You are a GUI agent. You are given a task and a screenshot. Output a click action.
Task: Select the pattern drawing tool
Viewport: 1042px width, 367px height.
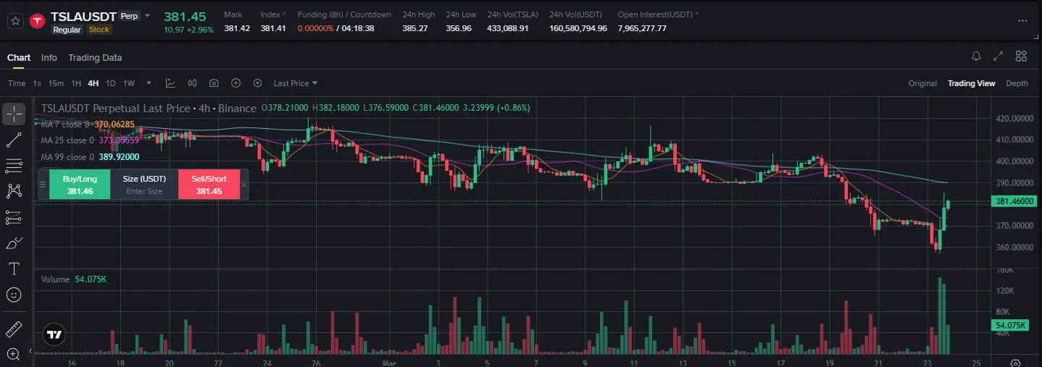pyautogui.click(x=14, y=191)
